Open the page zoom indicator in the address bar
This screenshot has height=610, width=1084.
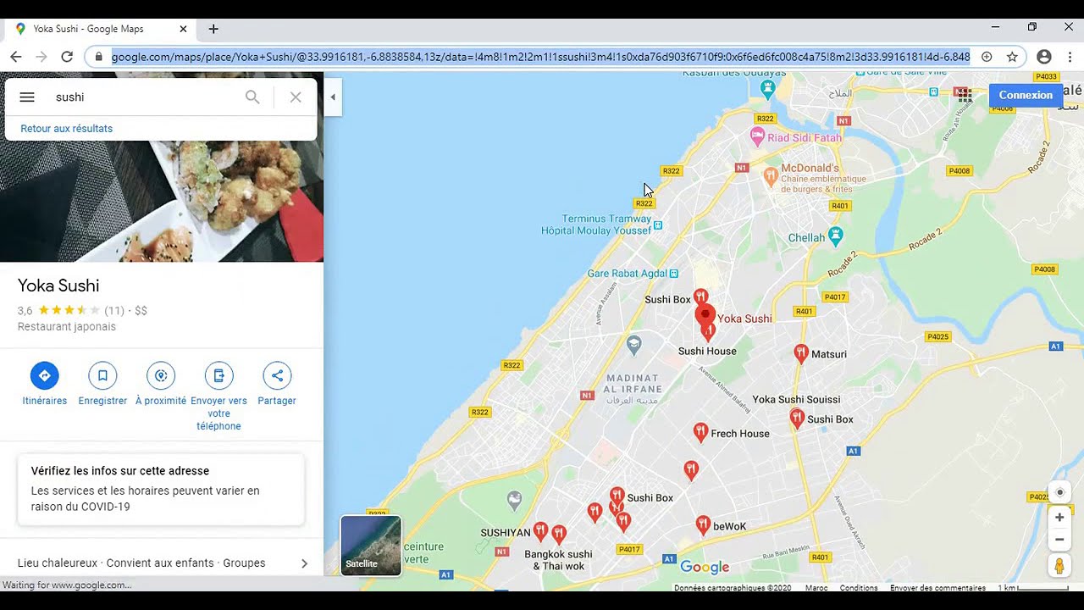click(987, 57)
